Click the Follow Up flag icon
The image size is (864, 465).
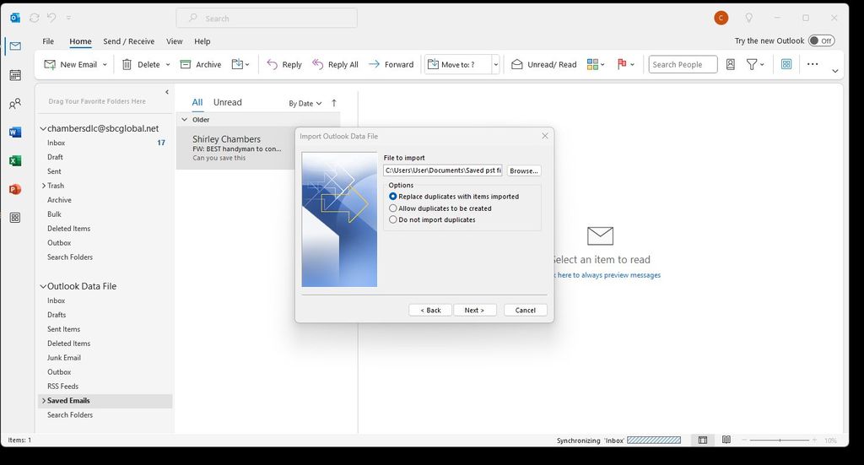click(x=622, y=64)
